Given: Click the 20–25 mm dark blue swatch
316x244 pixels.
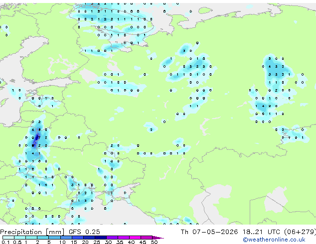Looking at the screenshot, I should pos(89,238).
